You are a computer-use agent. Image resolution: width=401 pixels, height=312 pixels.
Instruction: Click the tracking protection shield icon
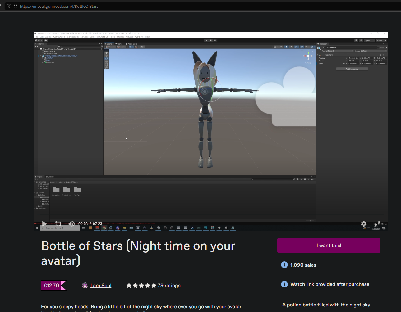(8, 6)
